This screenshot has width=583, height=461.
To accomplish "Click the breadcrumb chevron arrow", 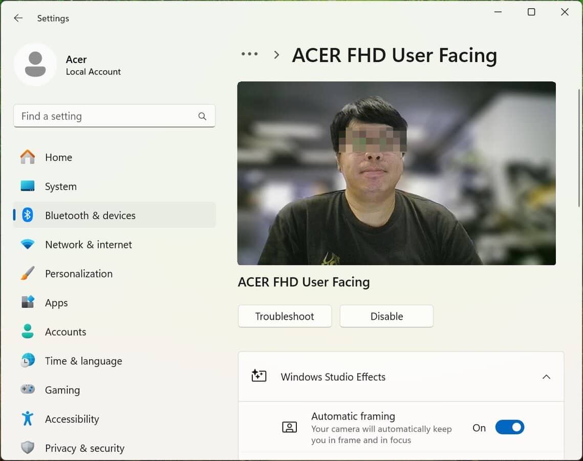I will click(276, 55).
